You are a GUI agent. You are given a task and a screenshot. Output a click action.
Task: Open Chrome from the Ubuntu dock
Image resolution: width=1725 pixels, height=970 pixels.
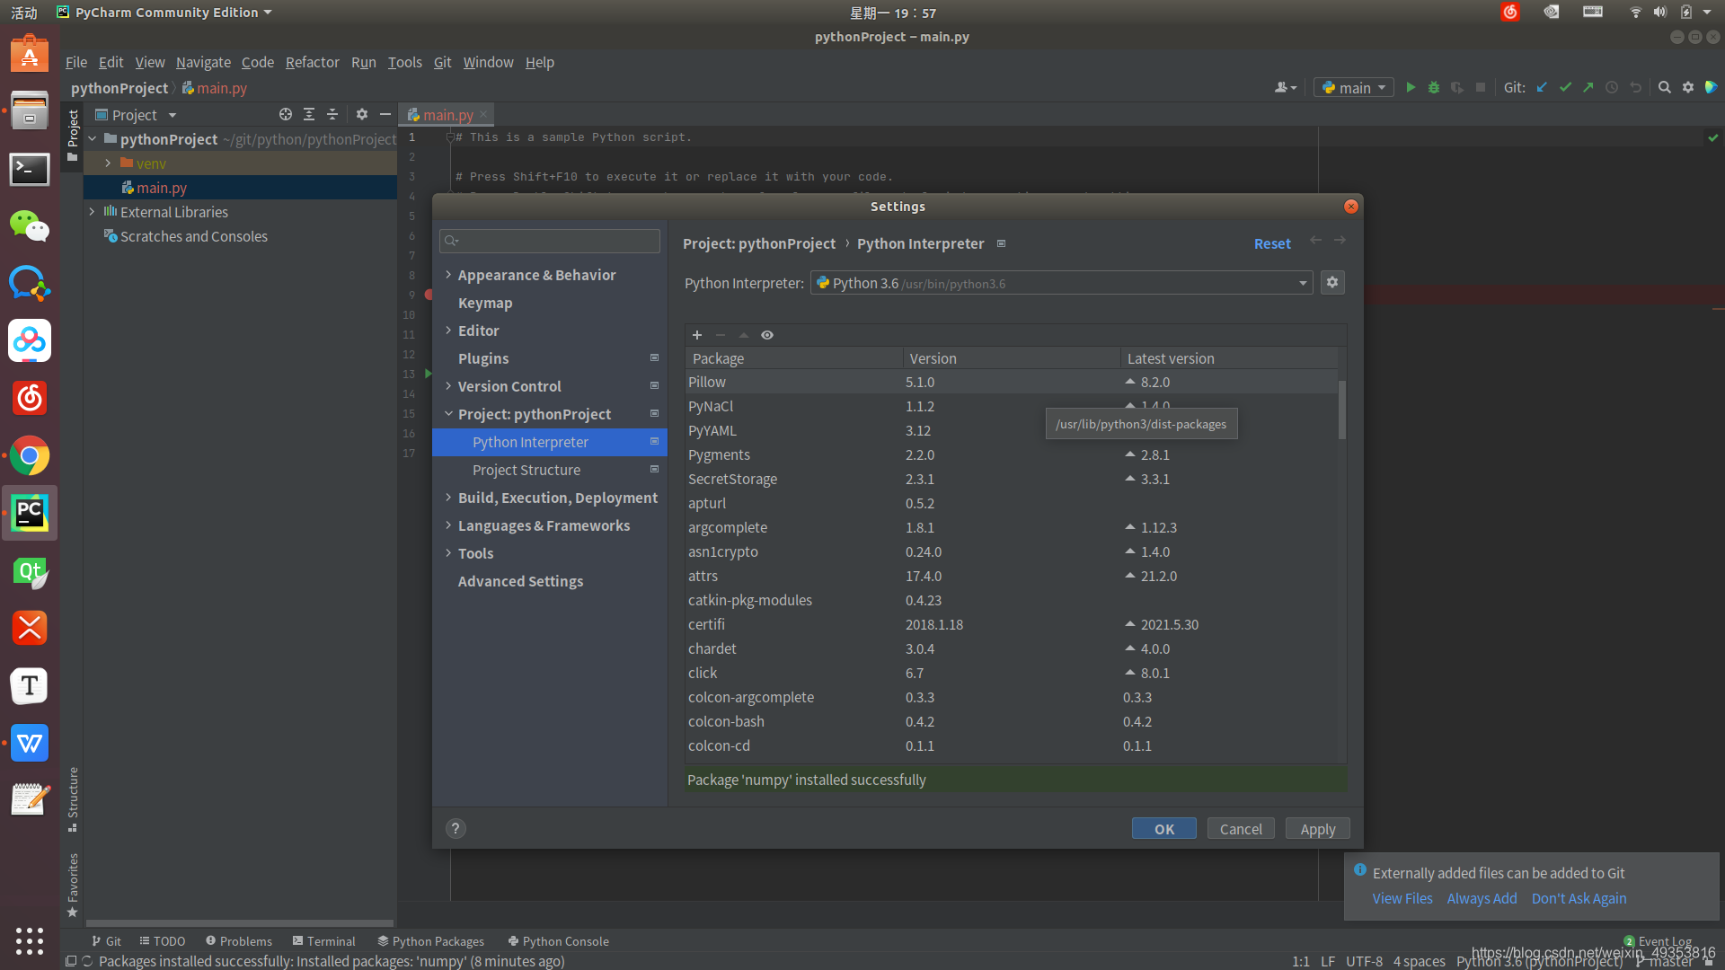tap(30, 456)
